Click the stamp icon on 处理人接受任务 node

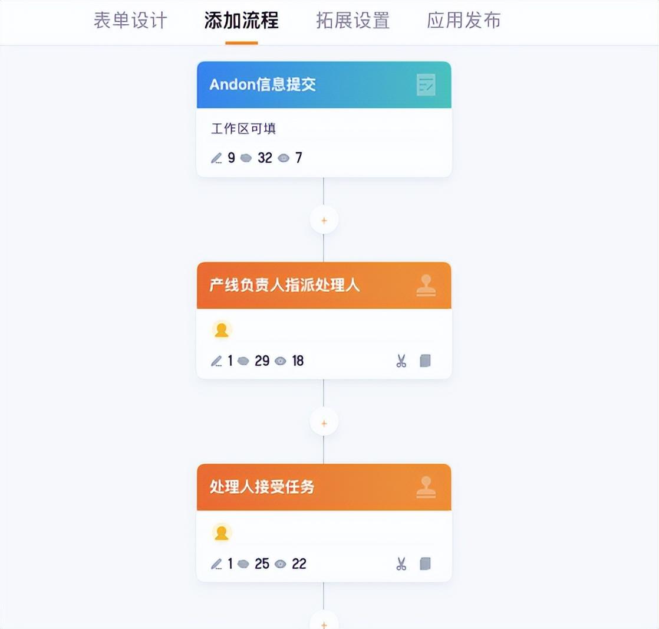pos(426,487)
